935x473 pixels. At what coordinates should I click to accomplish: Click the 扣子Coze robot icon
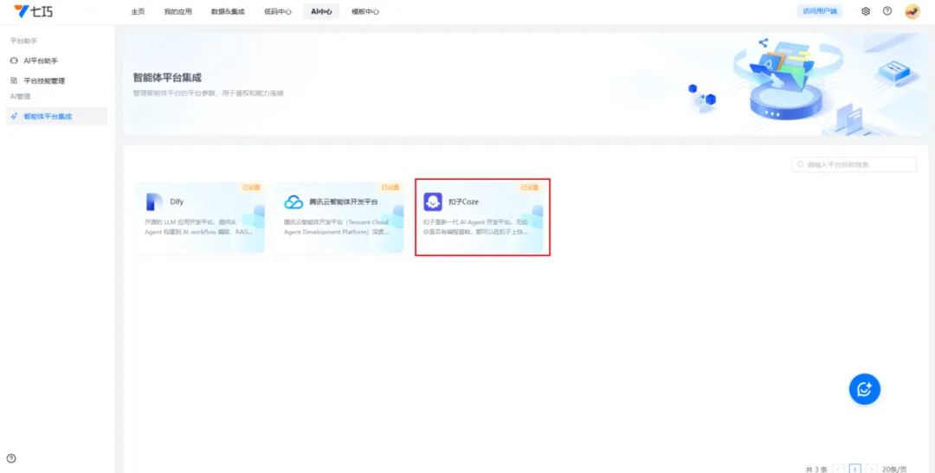(x=432, y=201)
